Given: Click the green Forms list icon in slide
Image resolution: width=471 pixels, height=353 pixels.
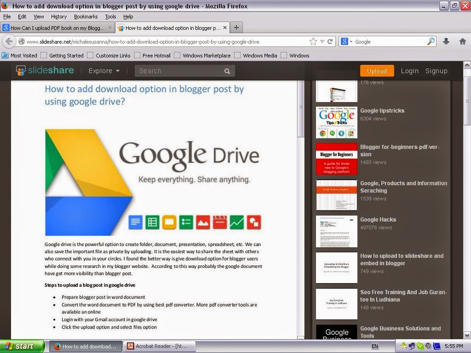Looking at the screenshot, I should [186, 222].
